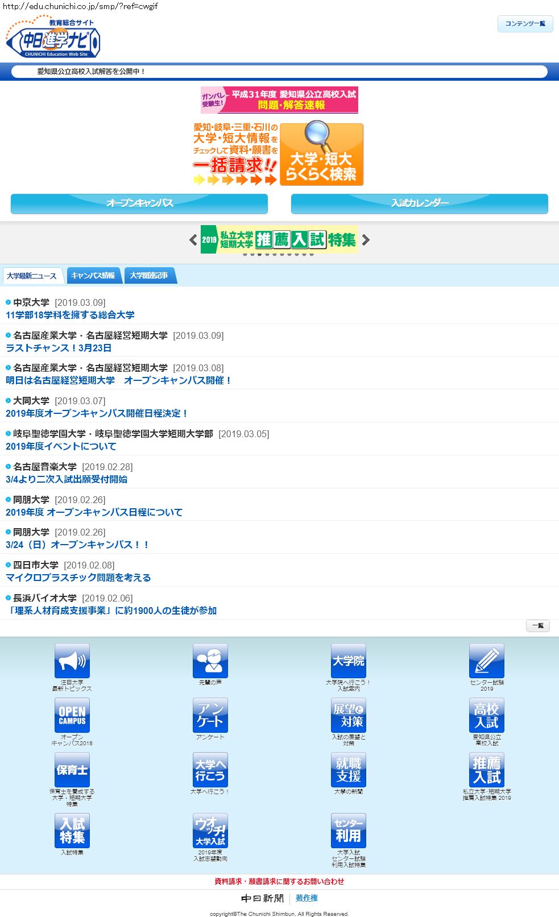
Task: Click 中京大学 news entry heading
Action: point(31,302)
